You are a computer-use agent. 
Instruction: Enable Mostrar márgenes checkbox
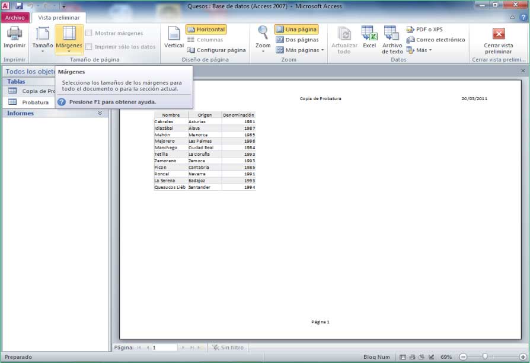pos(89,33)
